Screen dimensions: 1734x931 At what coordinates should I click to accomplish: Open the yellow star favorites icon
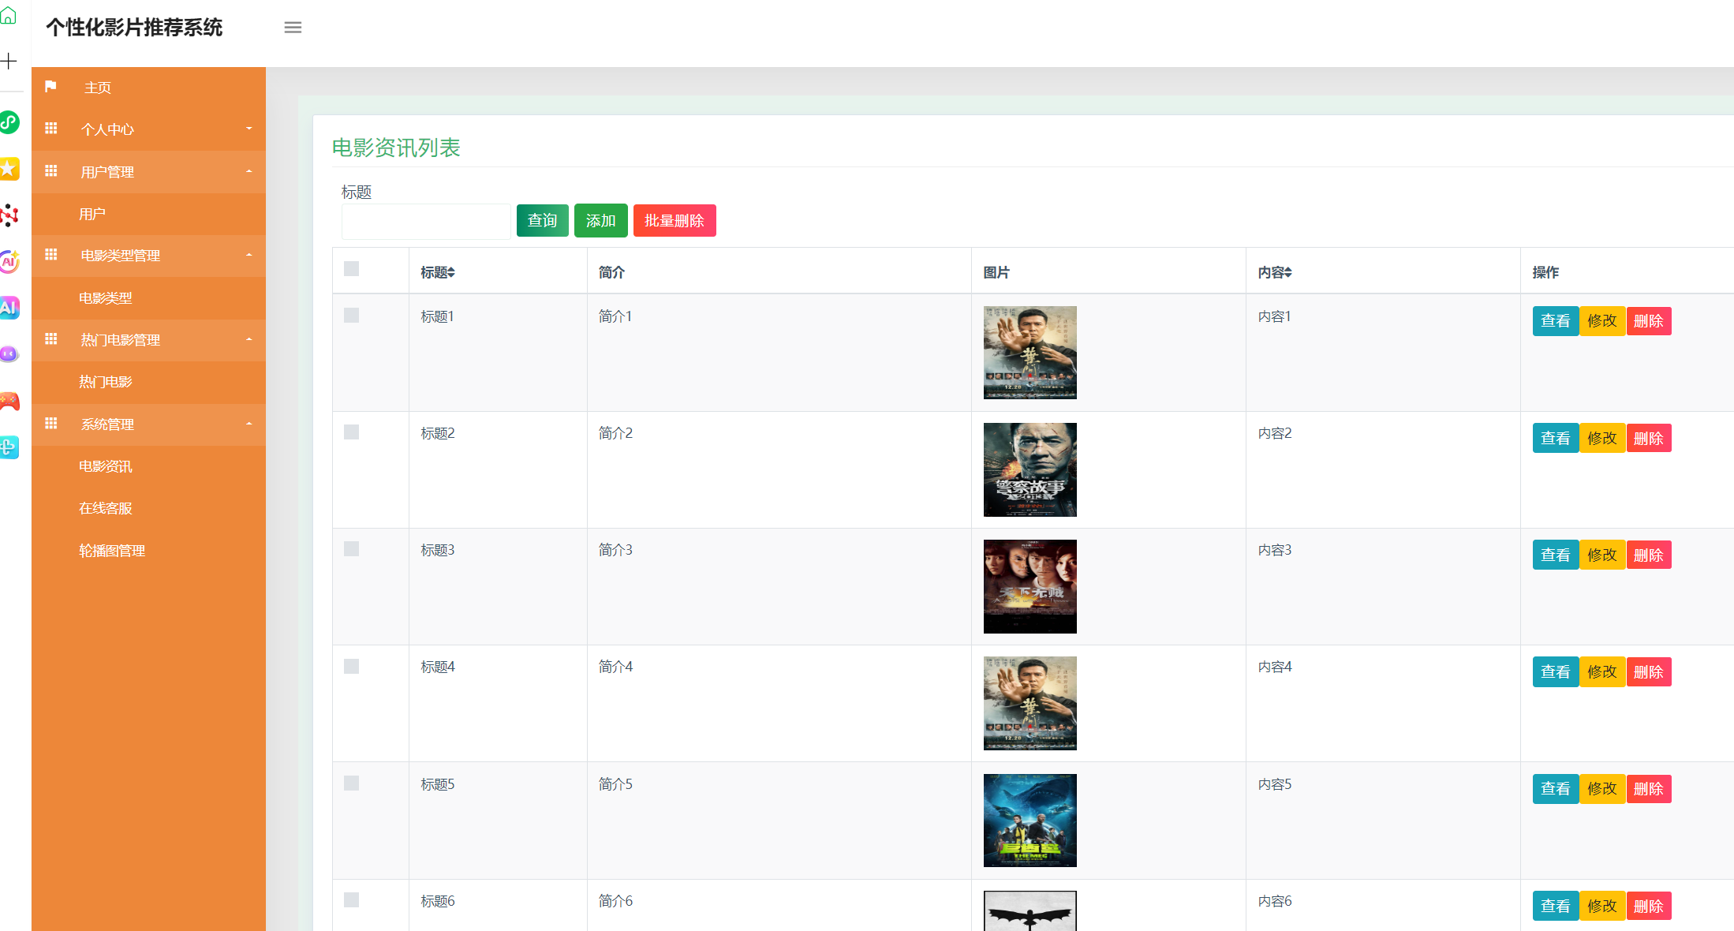click(9, 168)
